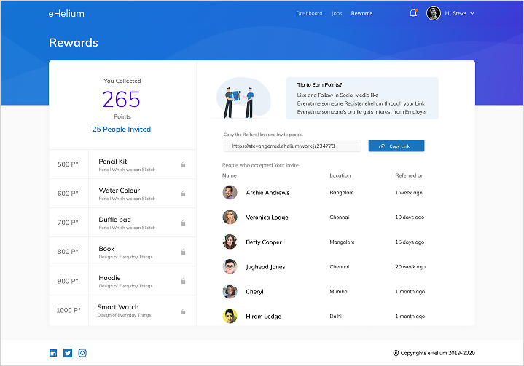Click the referral link input field
This screenshot has height=366, width=524.
292,146
